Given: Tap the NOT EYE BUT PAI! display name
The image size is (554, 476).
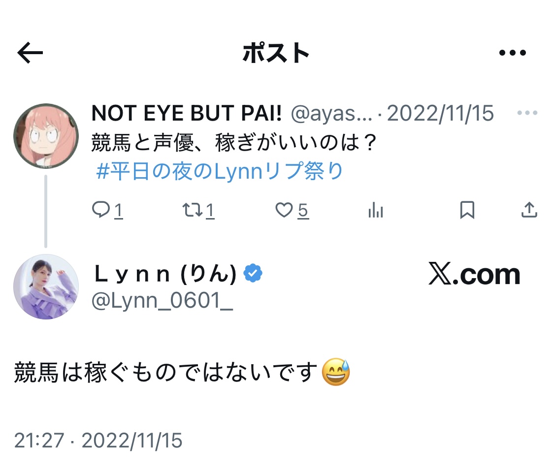Looking at the screenshot, I should [187, 114].
